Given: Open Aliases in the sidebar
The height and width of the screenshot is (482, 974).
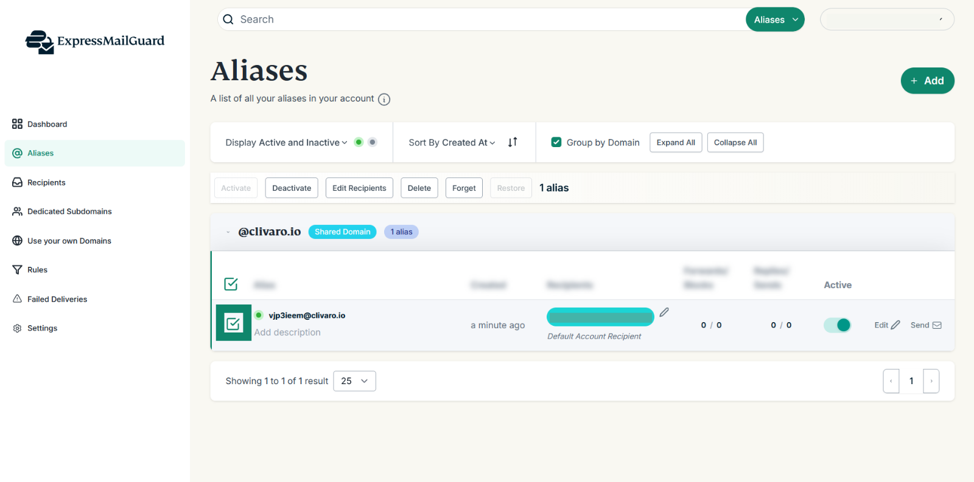Looking at the screenshot, I should tap(94, 153).
